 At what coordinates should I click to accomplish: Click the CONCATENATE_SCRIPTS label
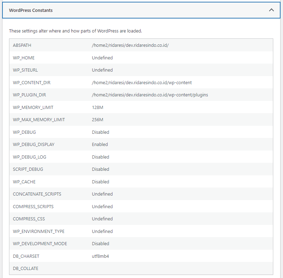(37, 194)
